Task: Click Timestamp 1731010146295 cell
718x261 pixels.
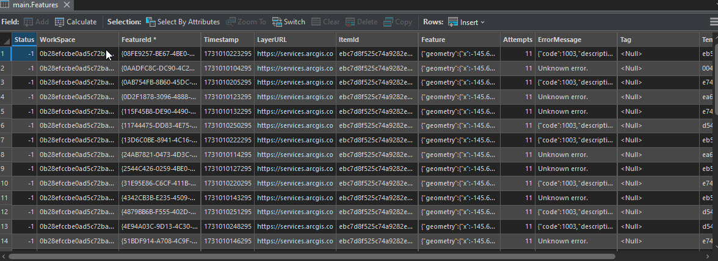Action: [228, 240]
